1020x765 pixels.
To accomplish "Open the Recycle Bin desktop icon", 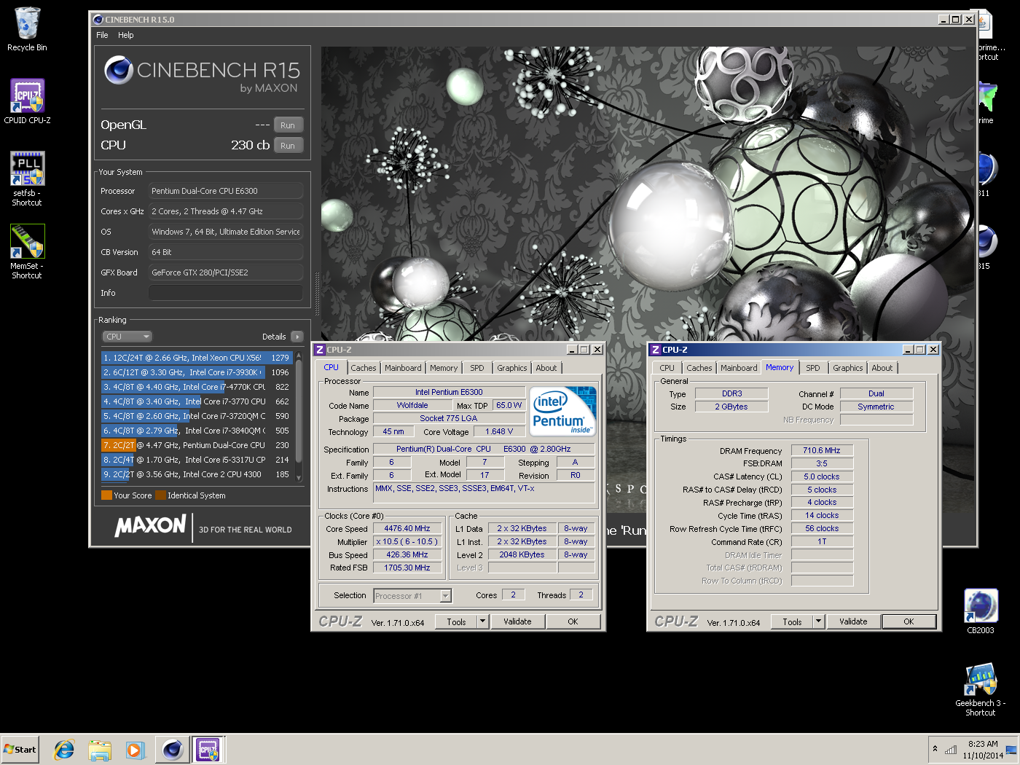I will pos(27,30).
